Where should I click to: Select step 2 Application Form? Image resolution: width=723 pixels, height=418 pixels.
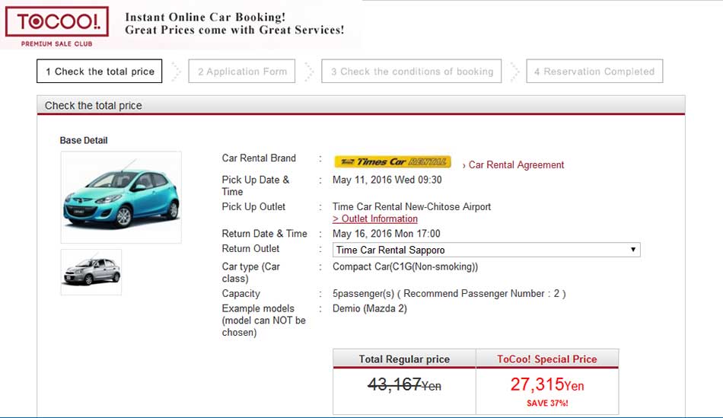pos(241,71)
